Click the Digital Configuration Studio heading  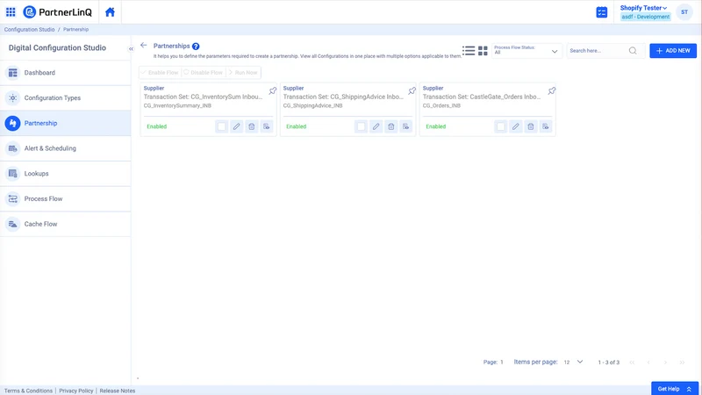pyautogui.click(x=57, y=48)
